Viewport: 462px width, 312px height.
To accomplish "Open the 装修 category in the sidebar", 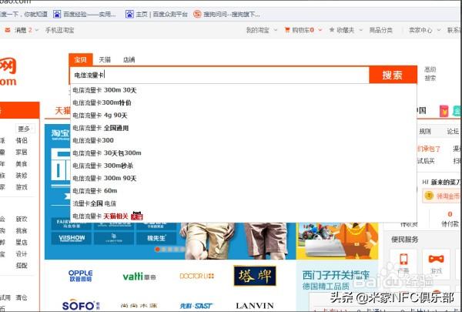I will click(x=22, y=176).
